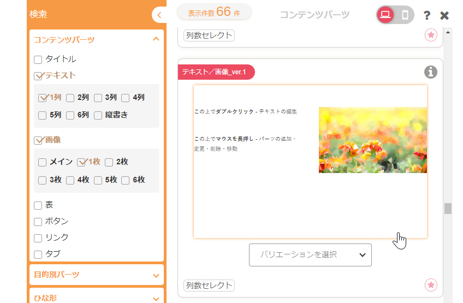Enable the 2列 column checkbox
Image resolution: width=463 pixels, height=303 pixels.
(70, 98)
